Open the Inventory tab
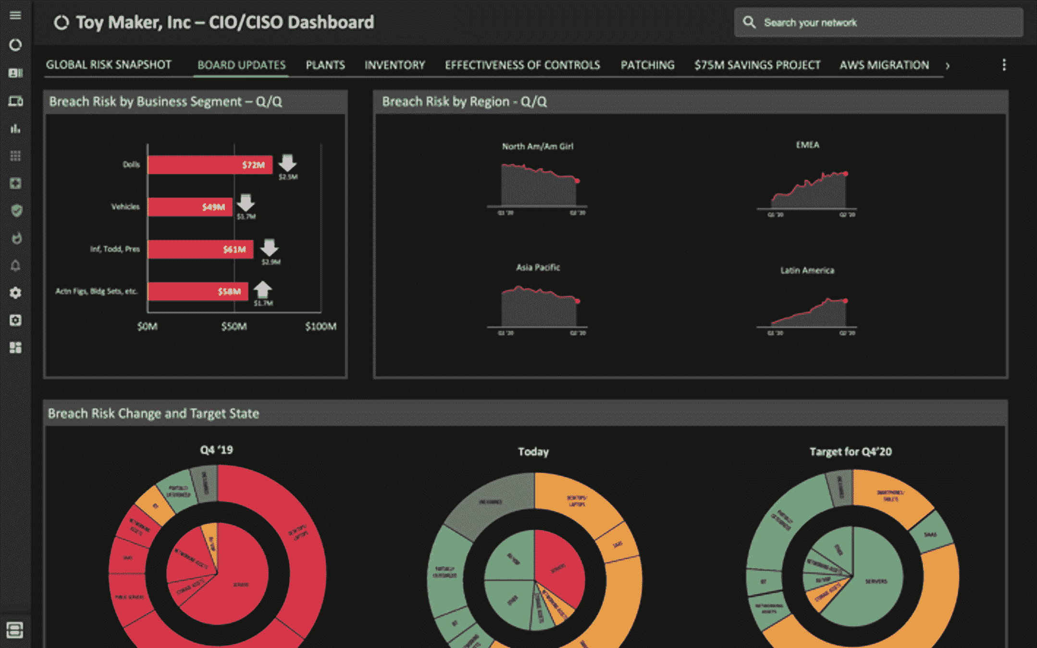1037x648 pixels. point(395,65)
